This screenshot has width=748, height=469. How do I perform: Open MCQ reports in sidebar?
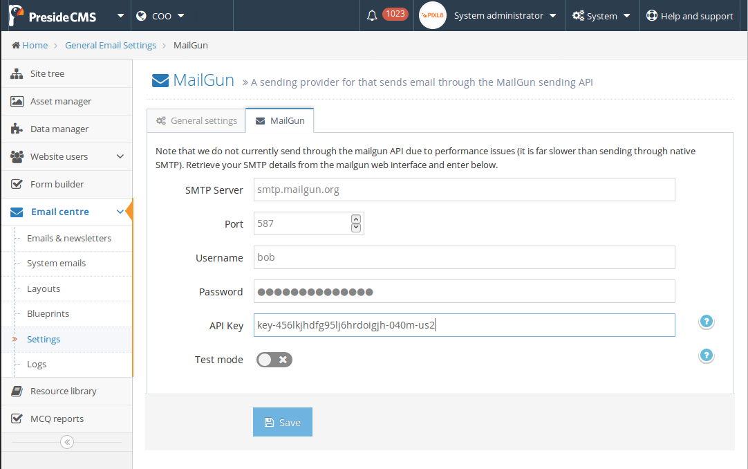67,419
